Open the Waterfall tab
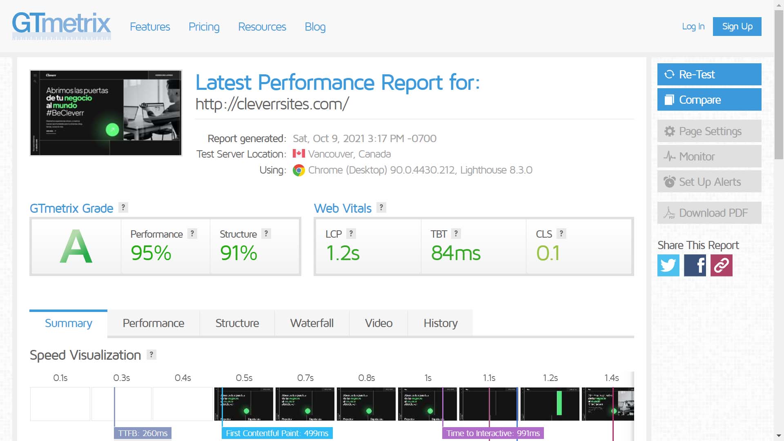The image size is (784, 441). click(312, 323)
